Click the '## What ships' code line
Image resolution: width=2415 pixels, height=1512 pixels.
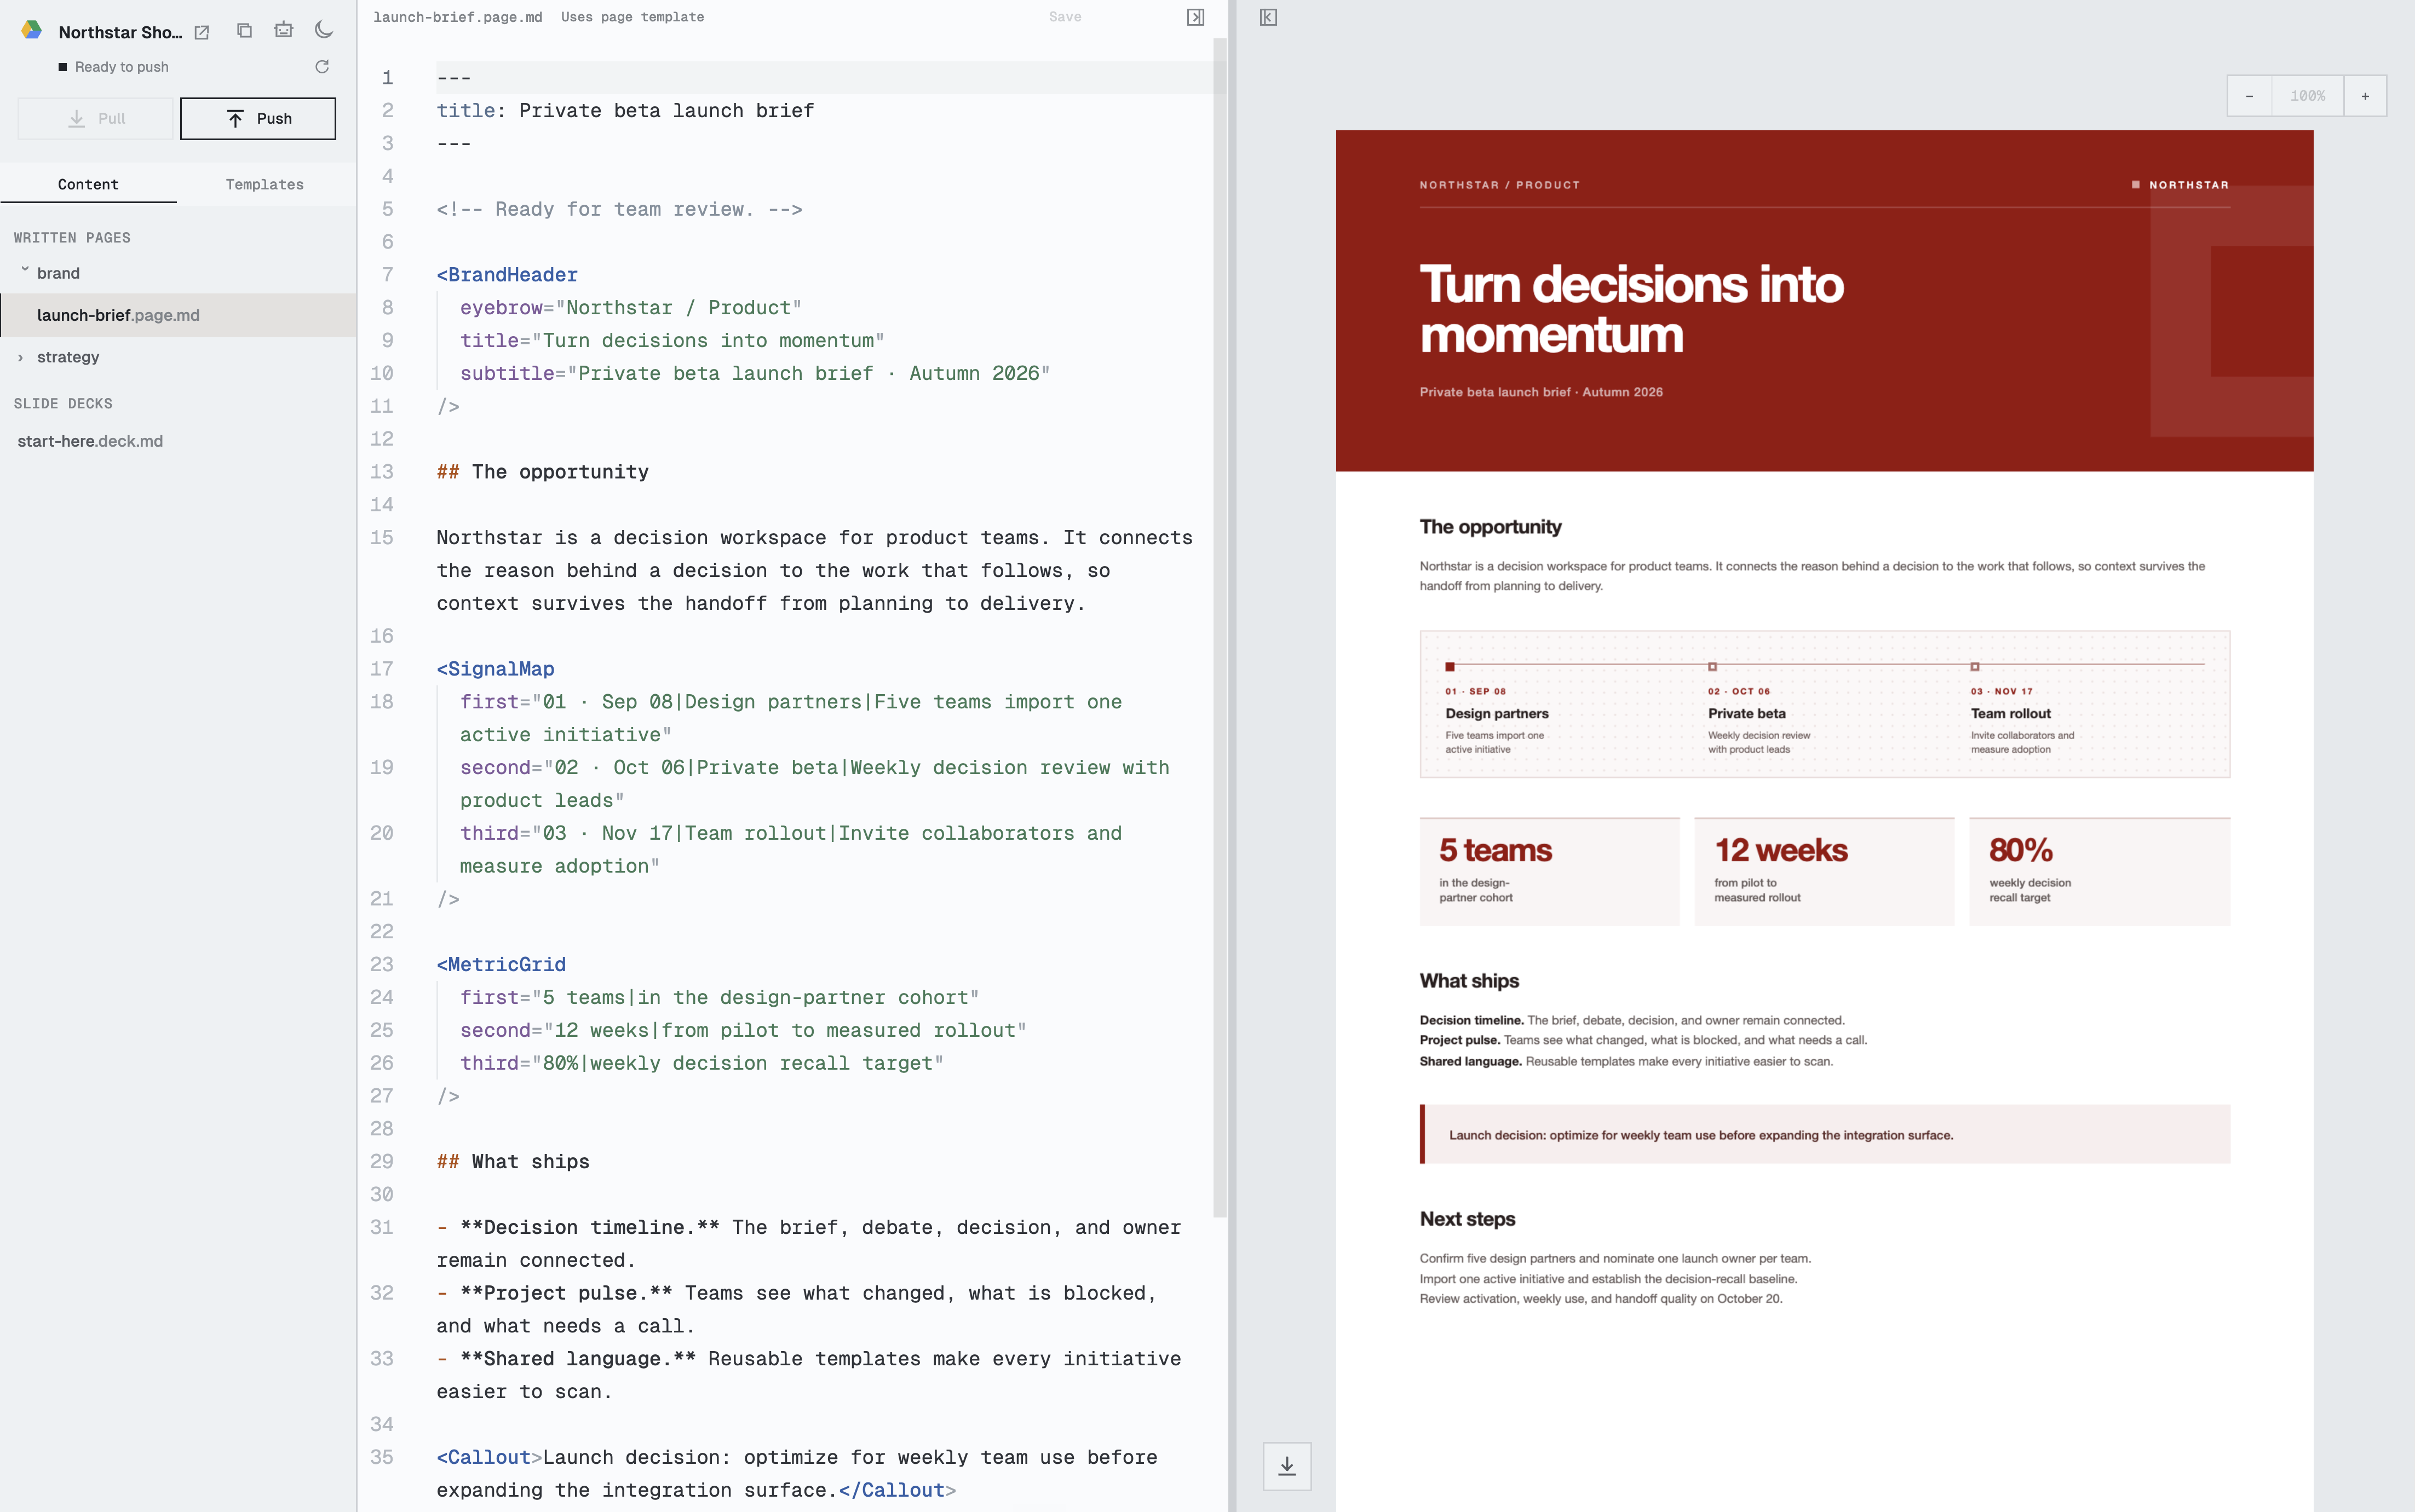pos(513,1162)
